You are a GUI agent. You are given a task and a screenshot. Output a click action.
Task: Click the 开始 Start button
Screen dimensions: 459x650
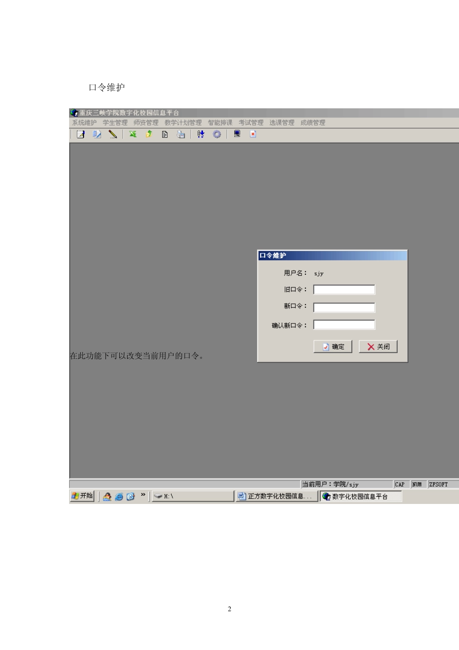[82, 496]
